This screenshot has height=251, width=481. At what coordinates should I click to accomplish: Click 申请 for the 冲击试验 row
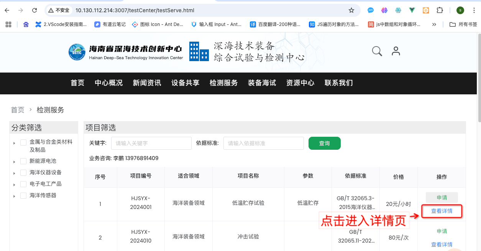[442, 231]
